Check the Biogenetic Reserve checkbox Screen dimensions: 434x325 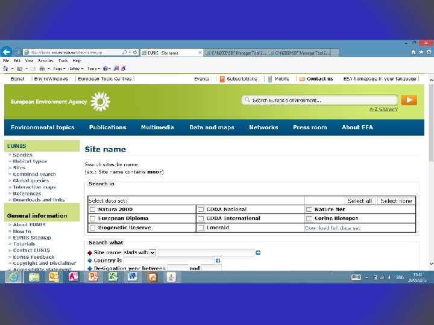point(92,227)
